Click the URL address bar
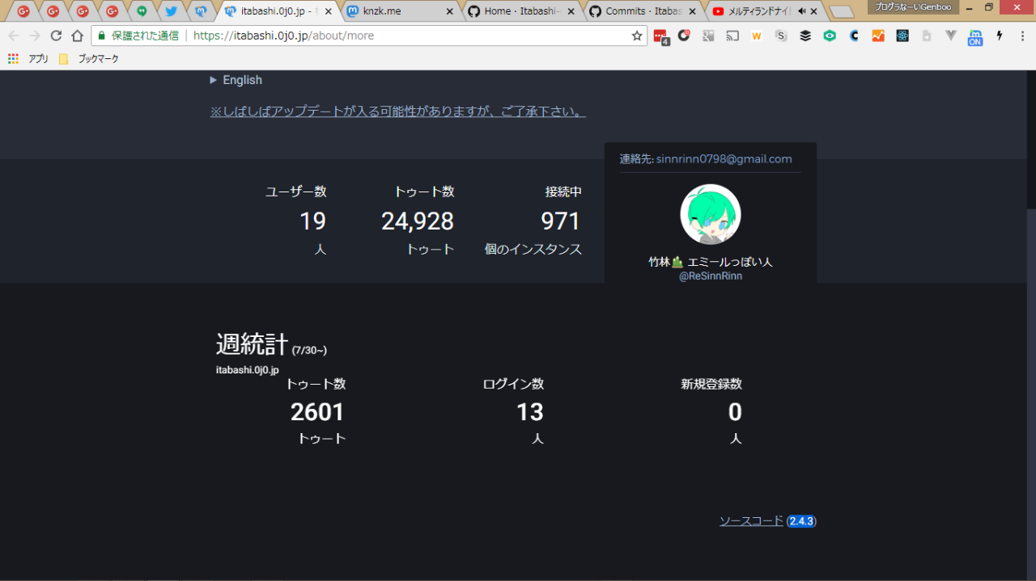This screenshot has width=1036, height=581. click(405, 36)
